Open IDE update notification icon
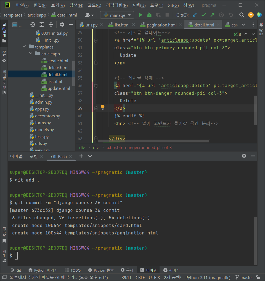 click(251, 15)
